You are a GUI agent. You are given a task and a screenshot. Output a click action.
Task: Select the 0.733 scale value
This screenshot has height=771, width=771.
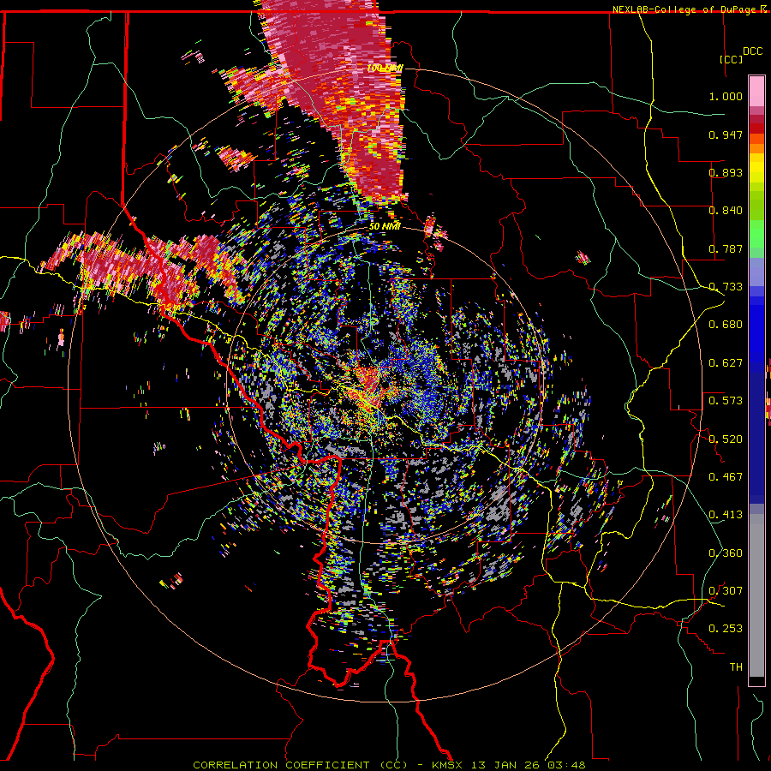point(726,287)
